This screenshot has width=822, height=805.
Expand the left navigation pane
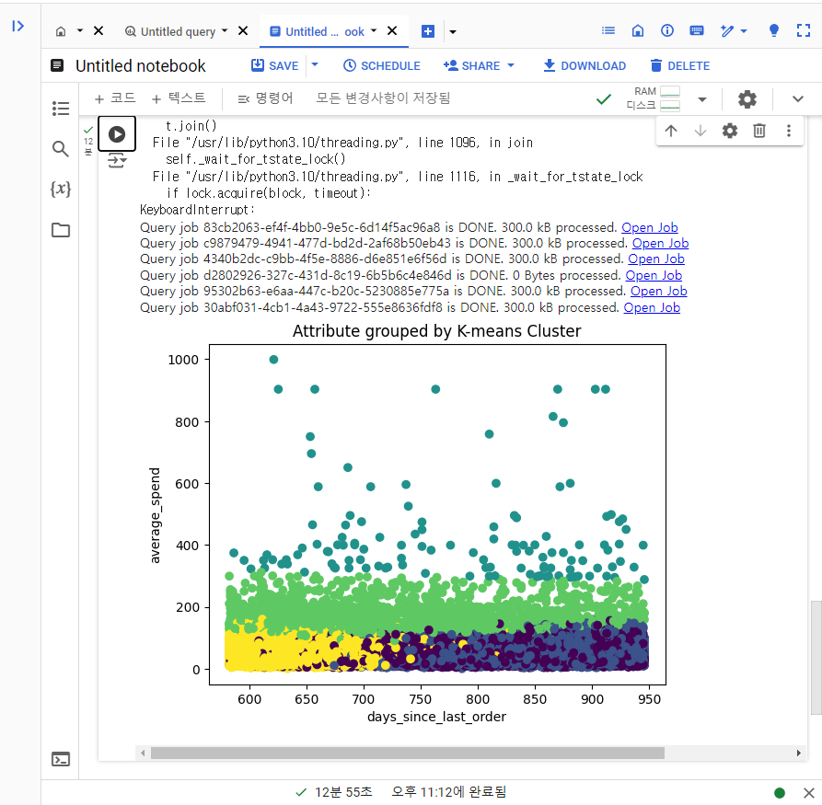pyautogui.click(x=18, y=26)
